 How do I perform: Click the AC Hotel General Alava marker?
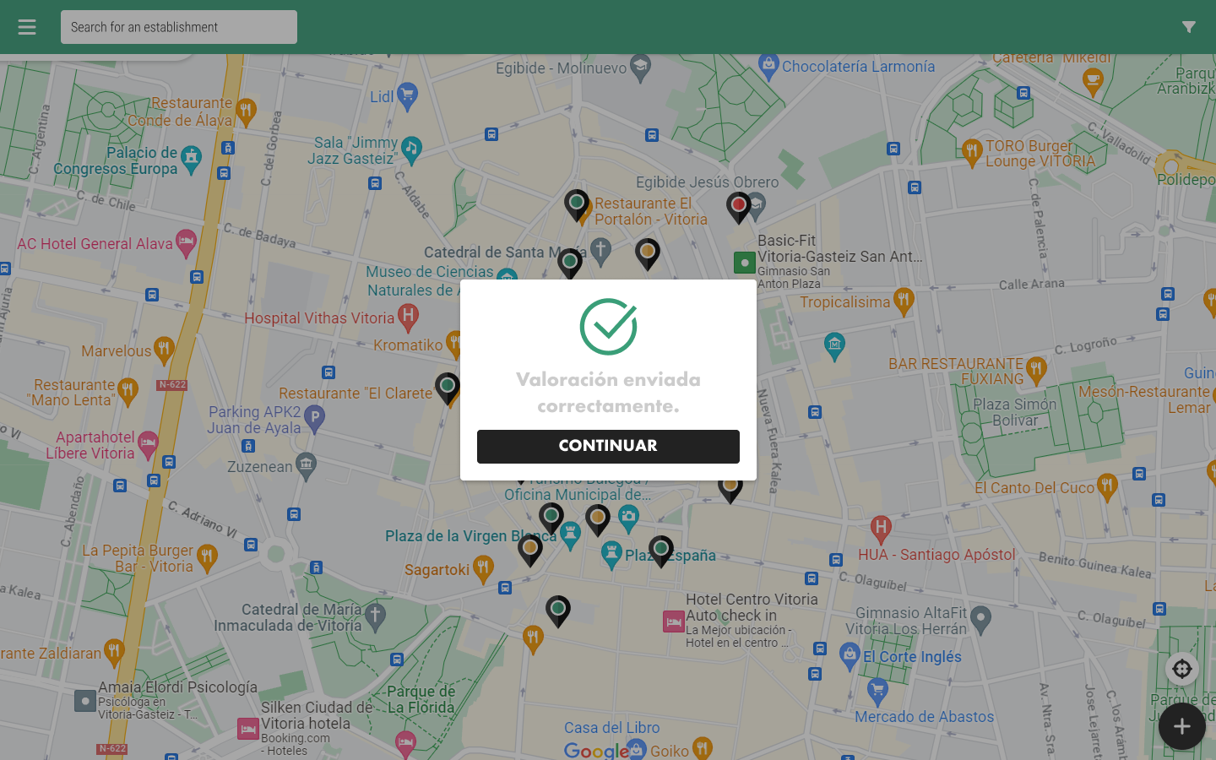[186, 243]
